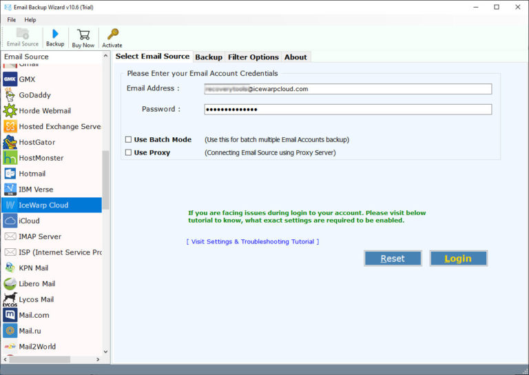Open the Email Source toolbar icon
This screenshot has height=375, width=529.
click(x=23, y=33)
